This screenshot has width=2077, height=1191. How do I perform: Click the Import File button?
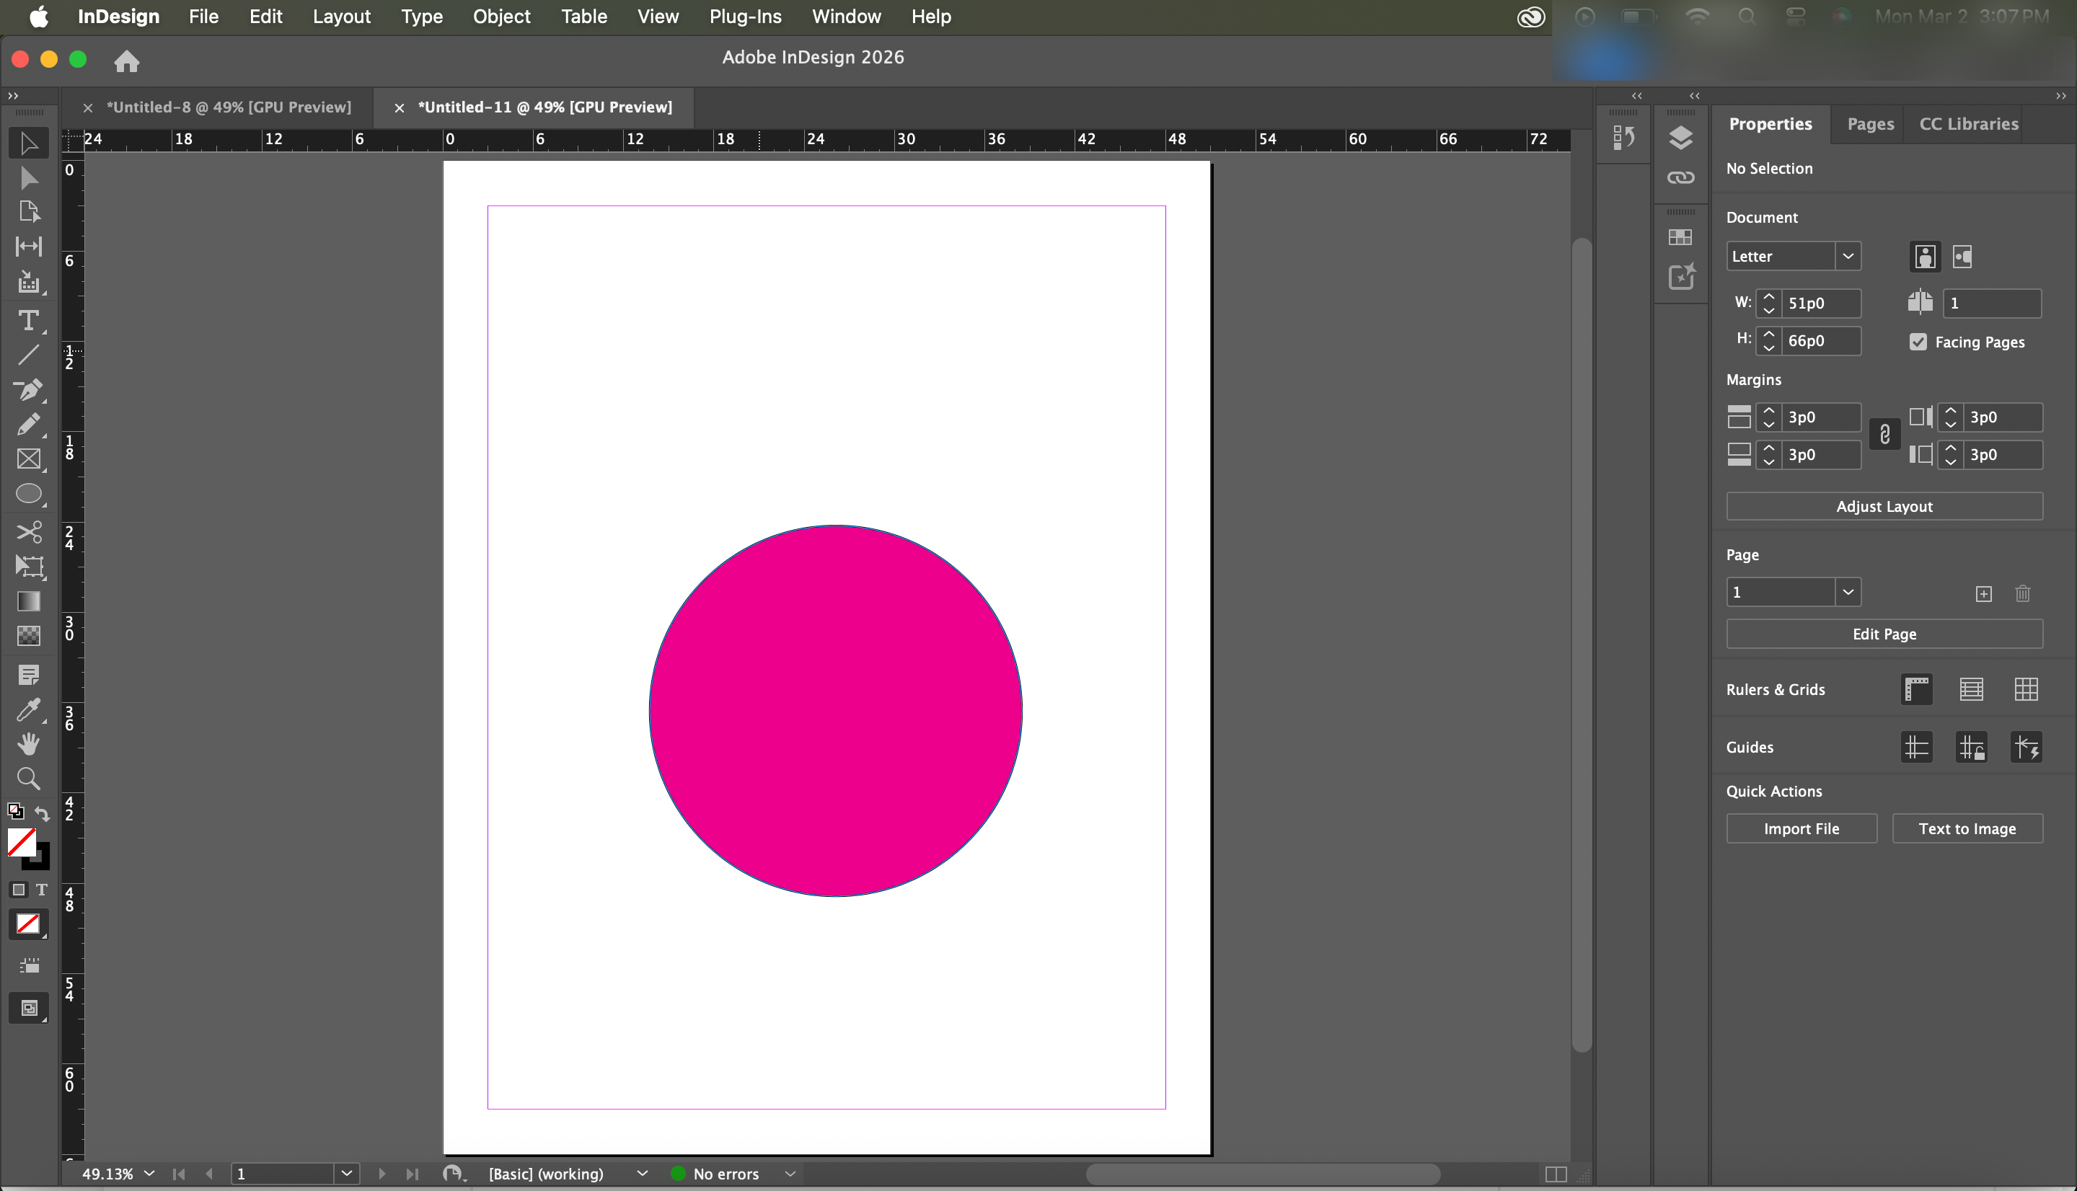[1801, 828]
